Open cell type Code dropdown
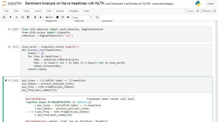 [x=82, y=17]
